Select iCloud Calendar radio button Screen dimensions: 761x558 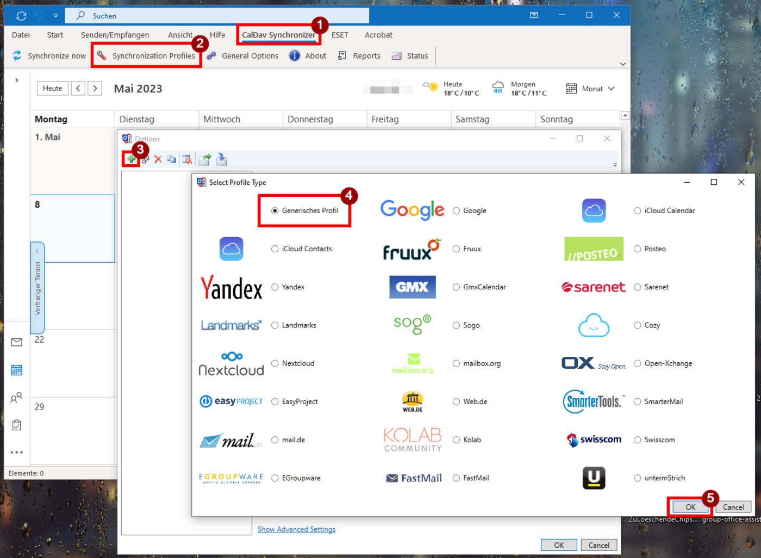coord(638,210)
